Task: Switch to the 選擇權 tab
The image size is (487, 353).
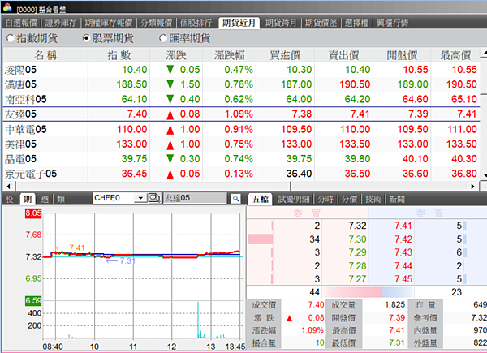Action: tap(356, 23)
